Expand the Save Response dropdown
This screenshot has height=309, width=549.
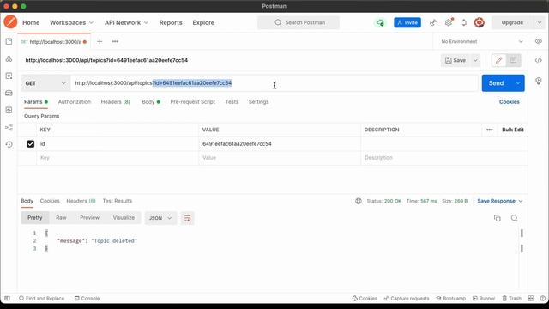[x=499, y=201]
